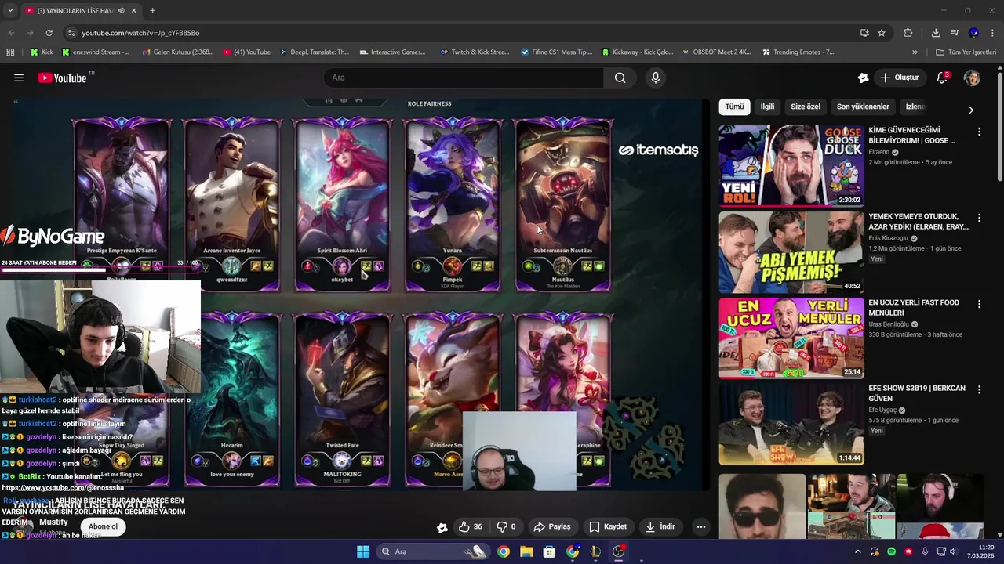Open options for KİME GÜVENECEĞİMİ BİLEMİYORUM video
Viewport: 1004px width, 564px height.
point(979,132)
